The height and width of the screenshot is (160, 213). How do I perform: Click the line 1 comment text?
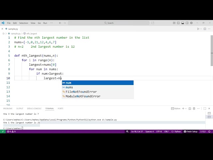pyautogui.click(x=52, y=38)
